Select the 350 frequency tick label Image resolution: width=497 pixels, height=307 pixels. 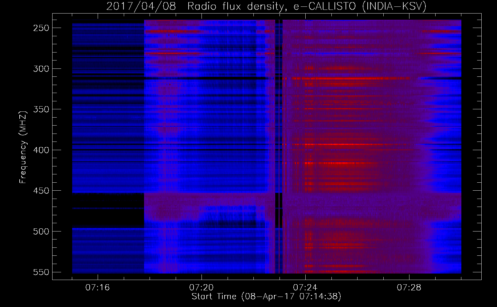(41, 109)
